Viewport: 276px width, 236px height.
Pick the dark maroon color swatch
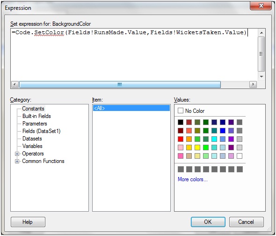tap(181, 131)
